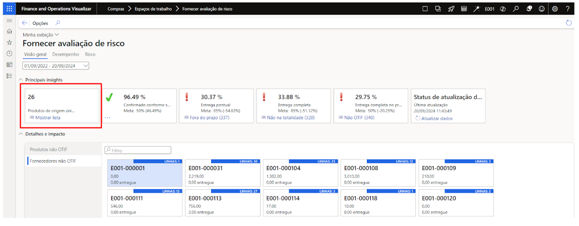Collapse the Detalhes e impacto section

pyautogui.click(x=21, y=134)
